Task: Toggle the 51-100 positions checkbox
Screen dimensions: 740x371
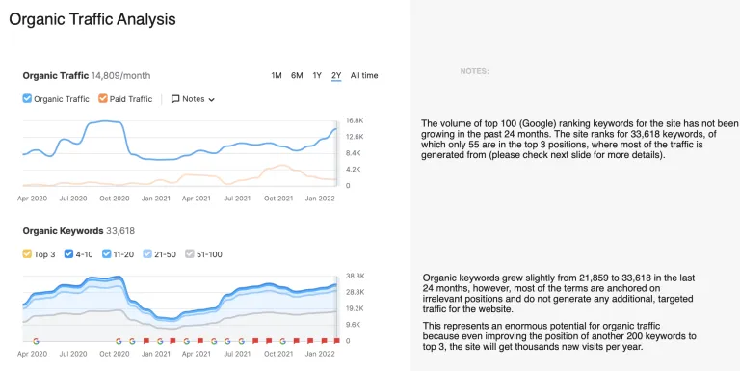Action: pyautogui.click(x=190, y=254)
